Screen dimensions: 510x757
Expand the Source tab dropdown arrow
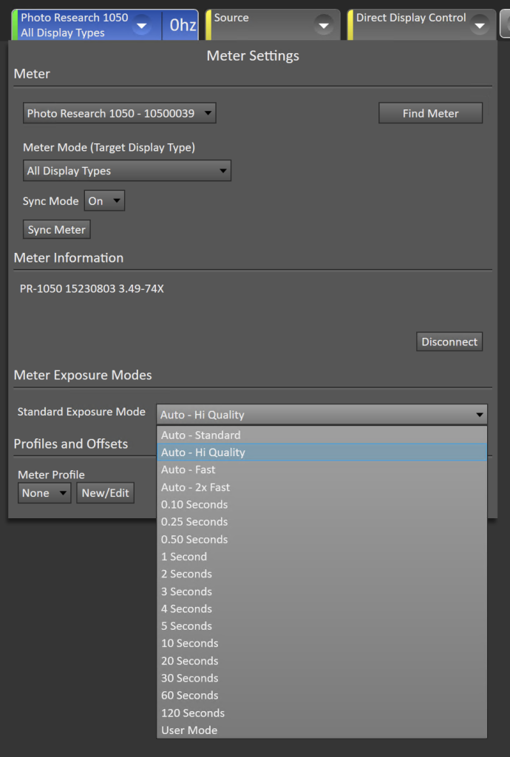[323, 25]
